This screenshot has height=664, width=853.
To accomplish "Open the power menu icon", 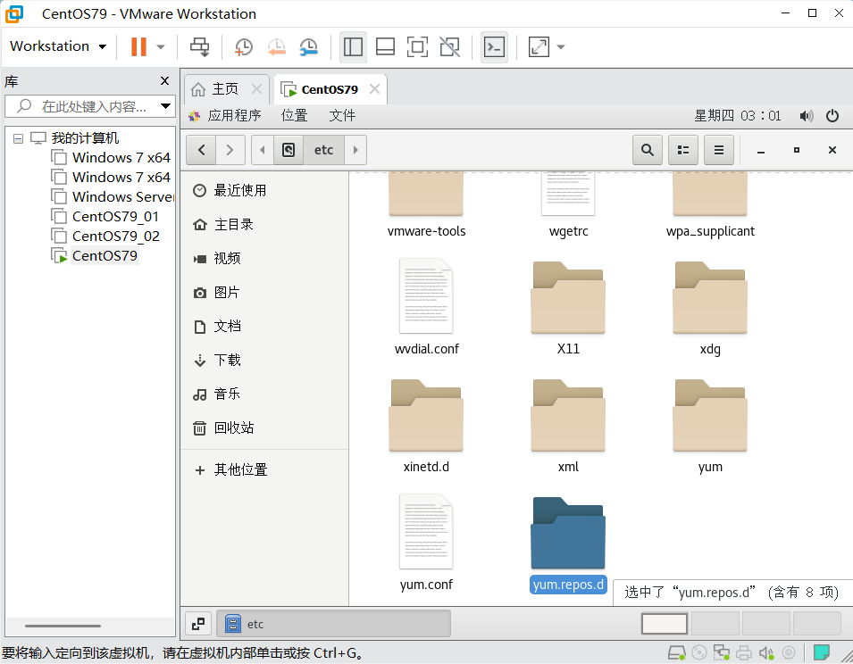I will click(832, 116).
